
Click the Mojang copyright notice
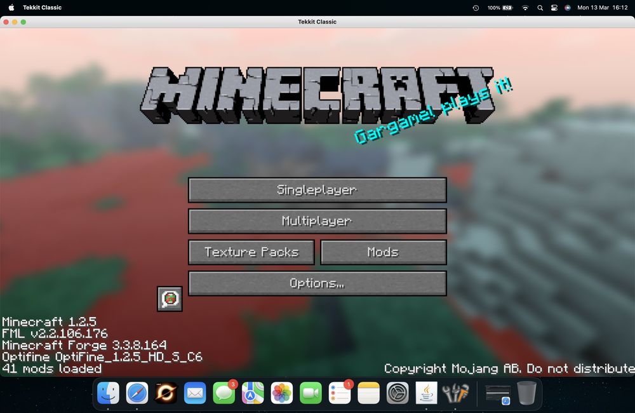pyautogui.click(x=509, y=369)
